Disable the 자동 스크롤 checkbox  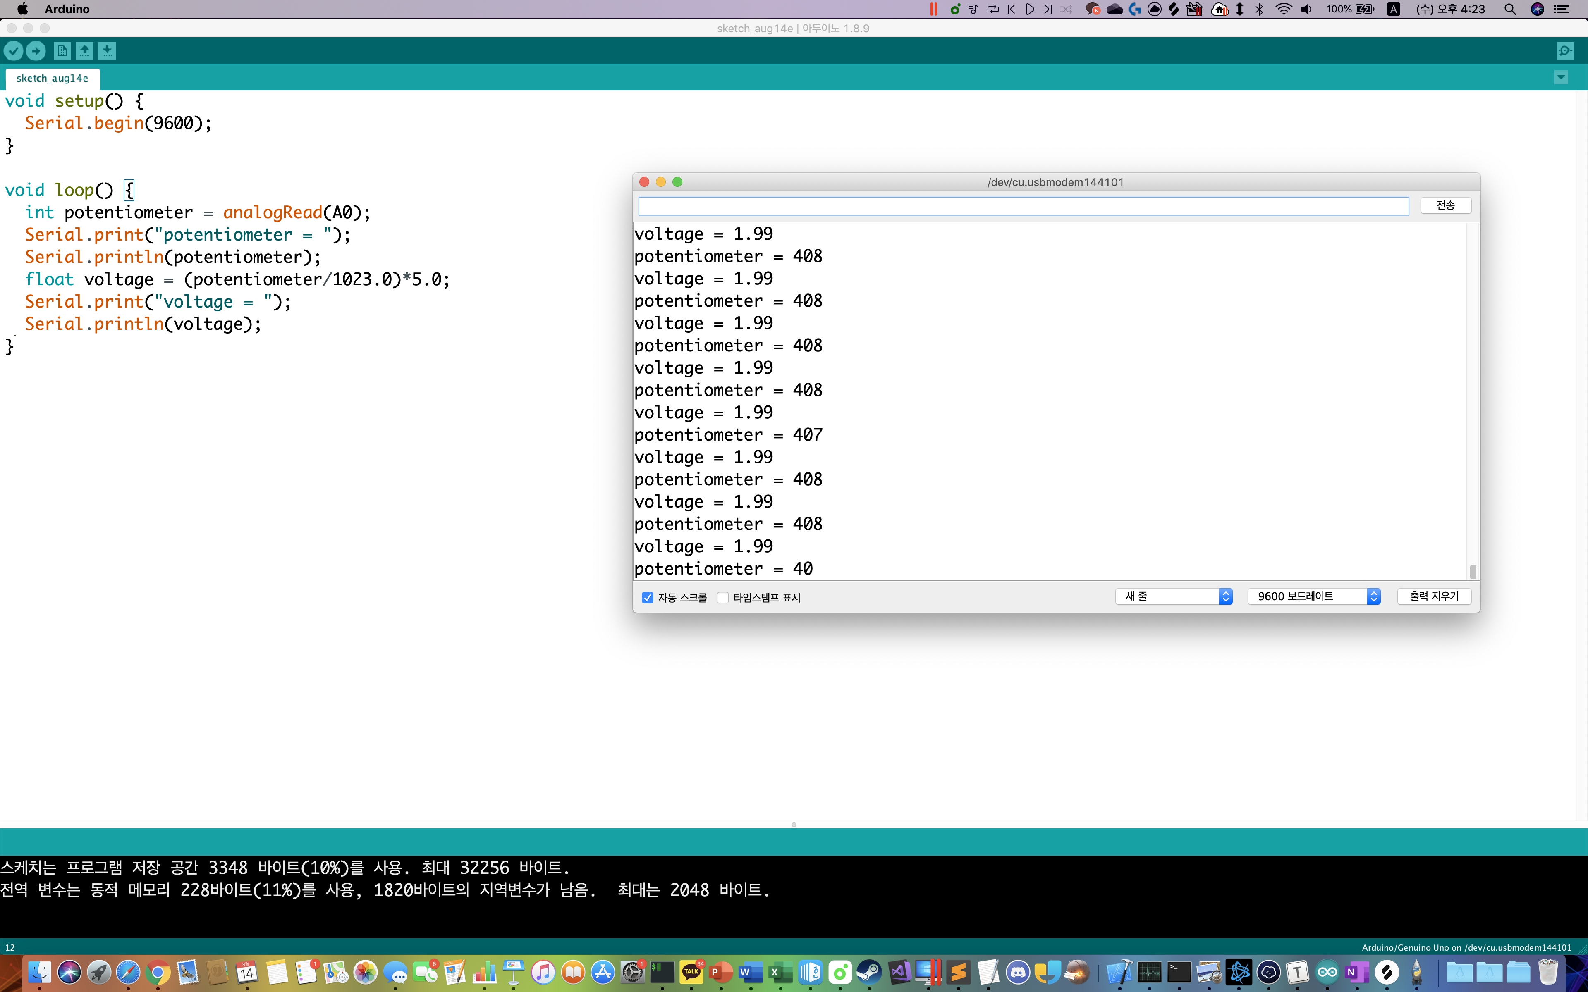pos(648,598)
